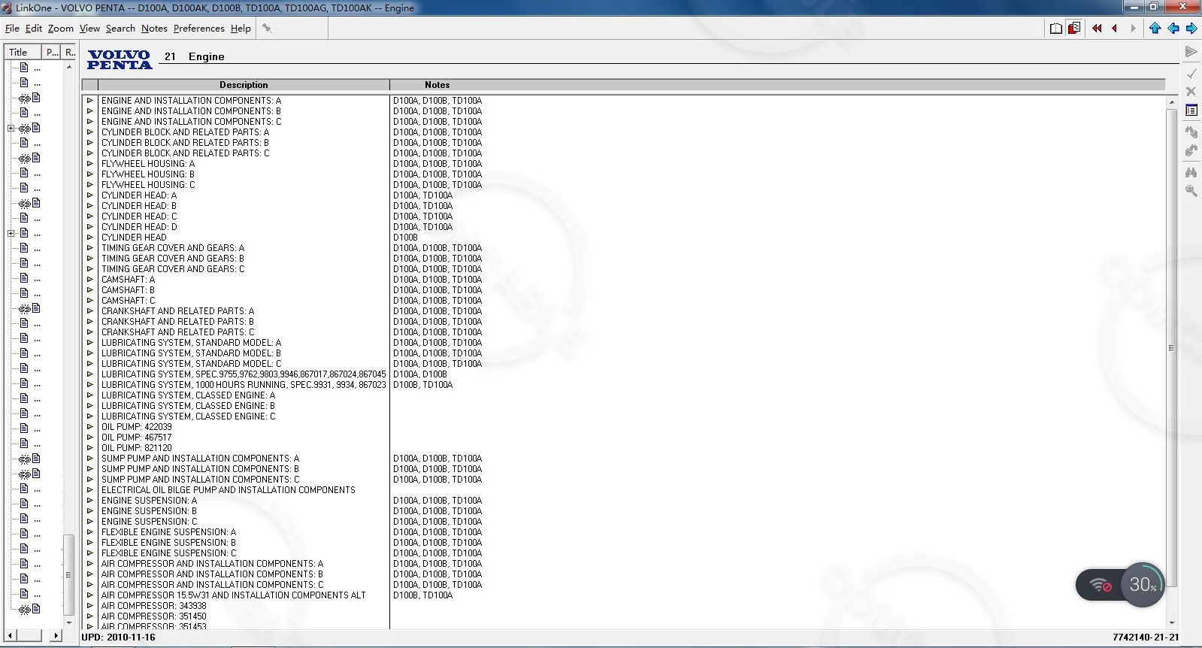
Task: Click the pin icon beside the Help menu
Action: (x=267, y=29)
